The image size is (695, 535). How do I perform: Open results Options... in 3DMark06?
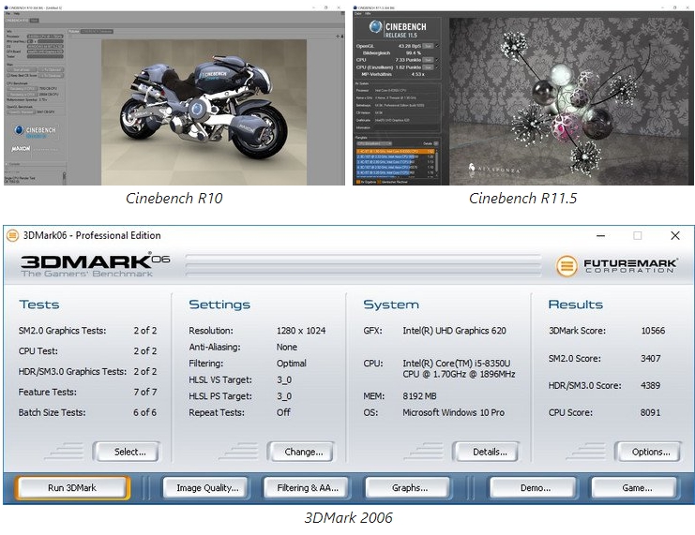click(x=648, y=452)
